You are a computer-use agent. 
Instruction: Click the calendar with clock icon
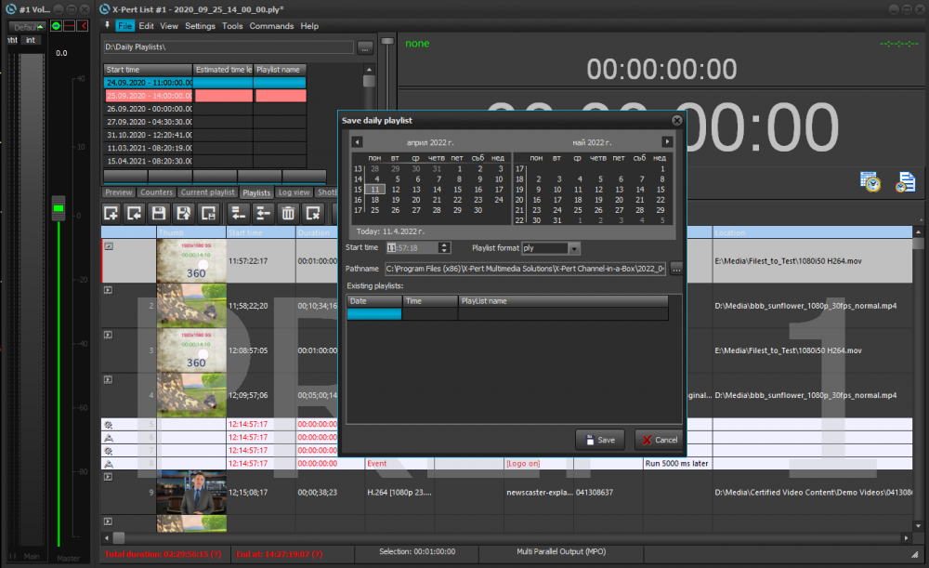(x=870, y=182)
